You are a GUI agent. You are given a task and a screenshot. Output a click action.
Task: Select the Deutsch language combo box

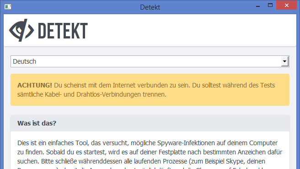150,61
